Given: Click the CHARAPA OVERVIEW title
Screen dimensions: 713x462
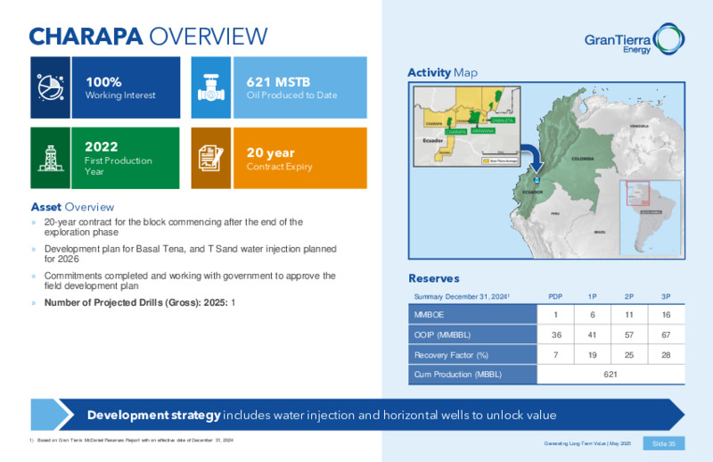Looking at the screenshot, I should (148, 37).
